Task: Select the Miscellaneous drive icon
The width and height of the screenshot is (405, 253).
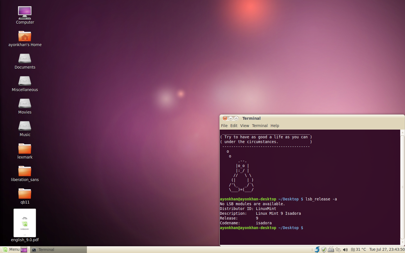Action: click(x=25, y=81)
